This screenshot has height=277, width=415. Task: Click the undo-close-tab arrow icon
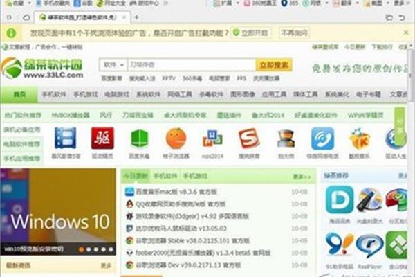click(402, 18)
